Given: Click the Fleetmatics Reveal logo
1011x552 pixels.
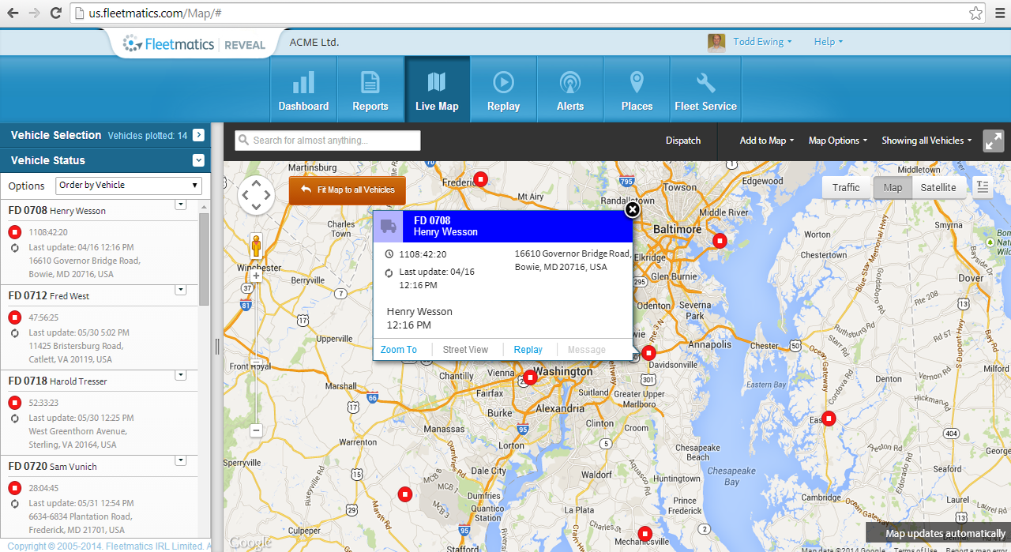Looking at the screenshot, I should (x=195, y=44).
